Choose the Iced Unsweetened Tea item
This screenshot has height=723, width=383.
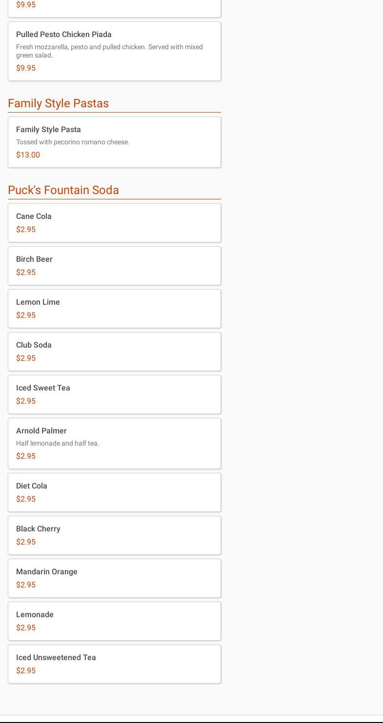114,664
